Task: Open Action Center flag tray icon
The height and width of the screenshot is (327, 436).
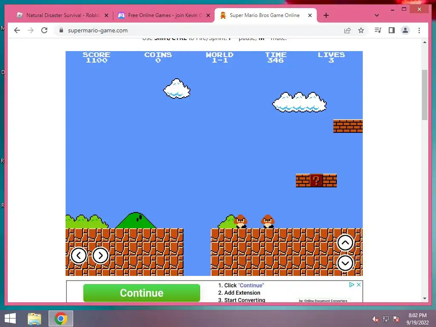Action: 396,319
